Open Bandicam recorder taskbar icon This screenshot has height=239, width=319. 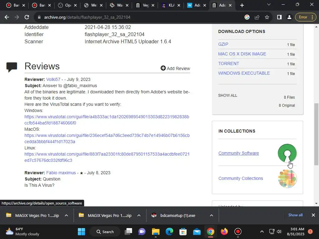point(238,232)
